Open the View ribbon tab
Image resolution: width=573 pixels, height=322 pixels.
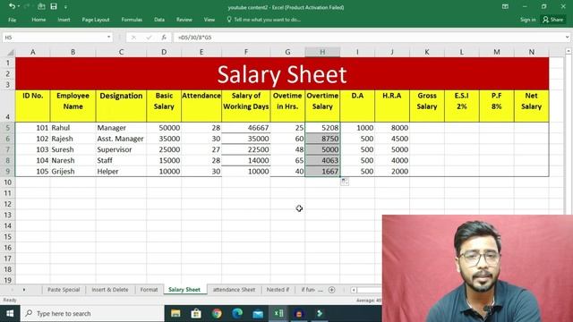[210, 20]
